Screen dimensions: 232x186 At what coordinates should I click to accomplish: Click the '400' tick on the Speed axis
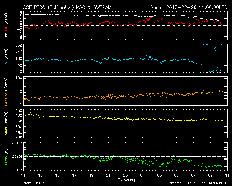point(19,115)
